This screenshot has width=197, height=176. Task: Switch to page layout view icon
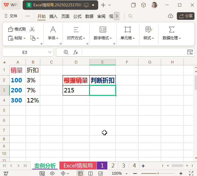(91, 173)
